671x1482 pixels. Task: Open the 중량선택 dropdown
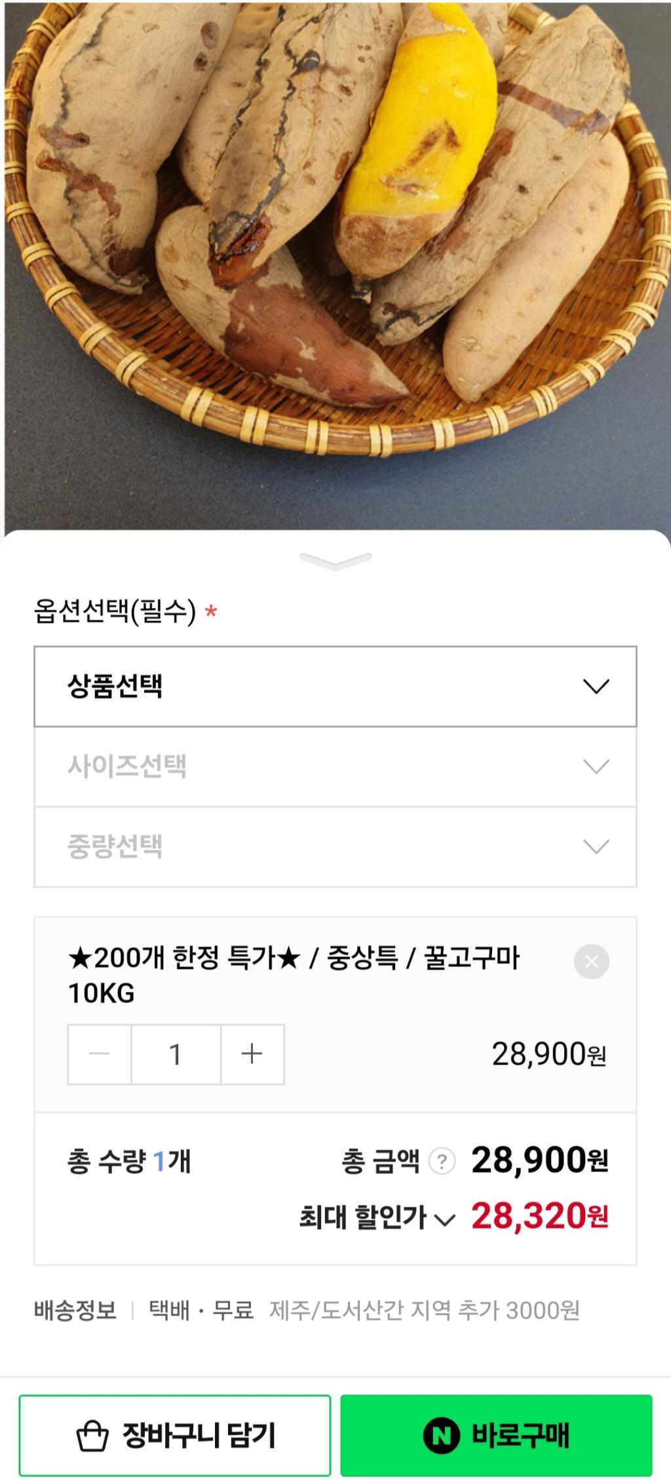(335, 846)
